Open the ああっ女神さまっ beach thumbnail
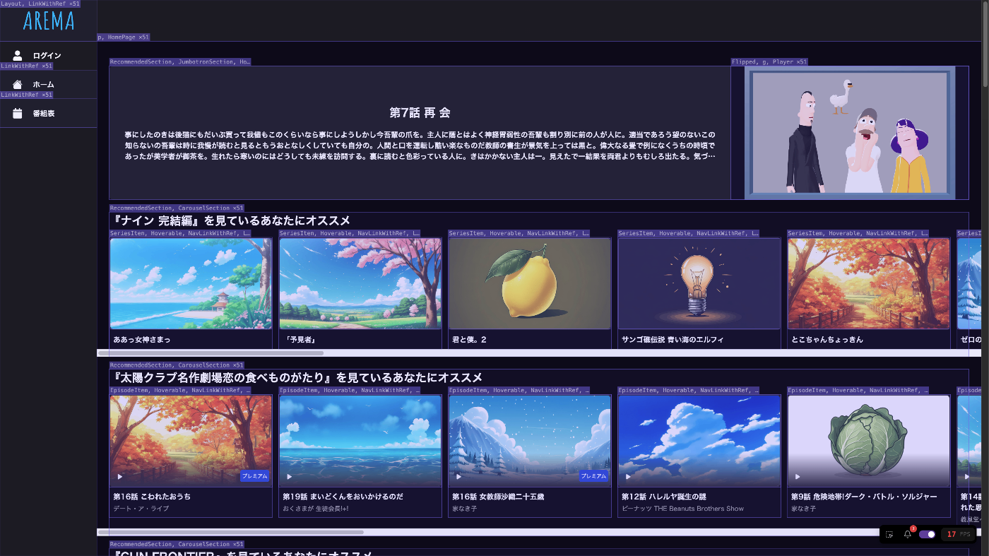This screenshot has width=989, height=556. click(191, 284)
